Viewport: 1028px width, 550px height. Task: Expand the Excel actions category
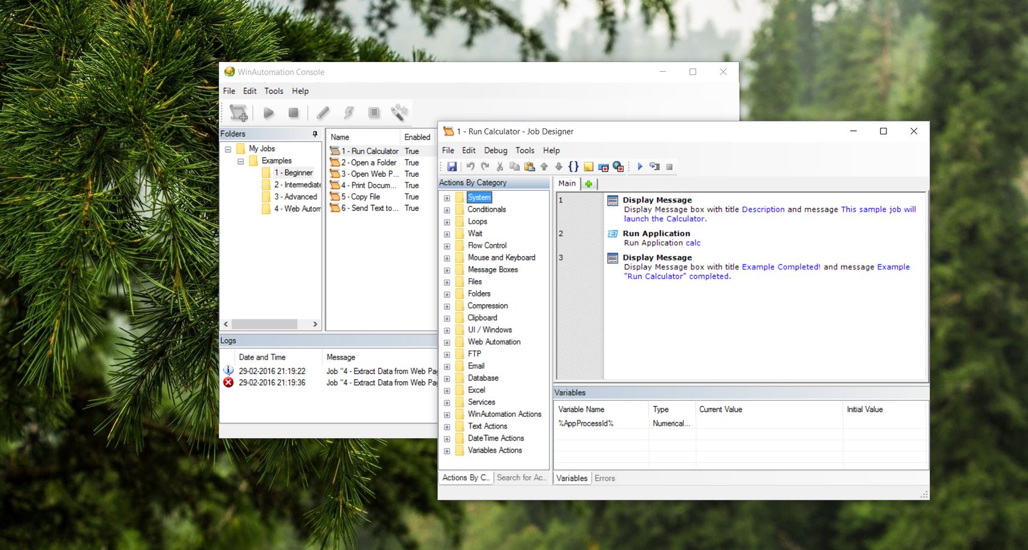point(446,391)
